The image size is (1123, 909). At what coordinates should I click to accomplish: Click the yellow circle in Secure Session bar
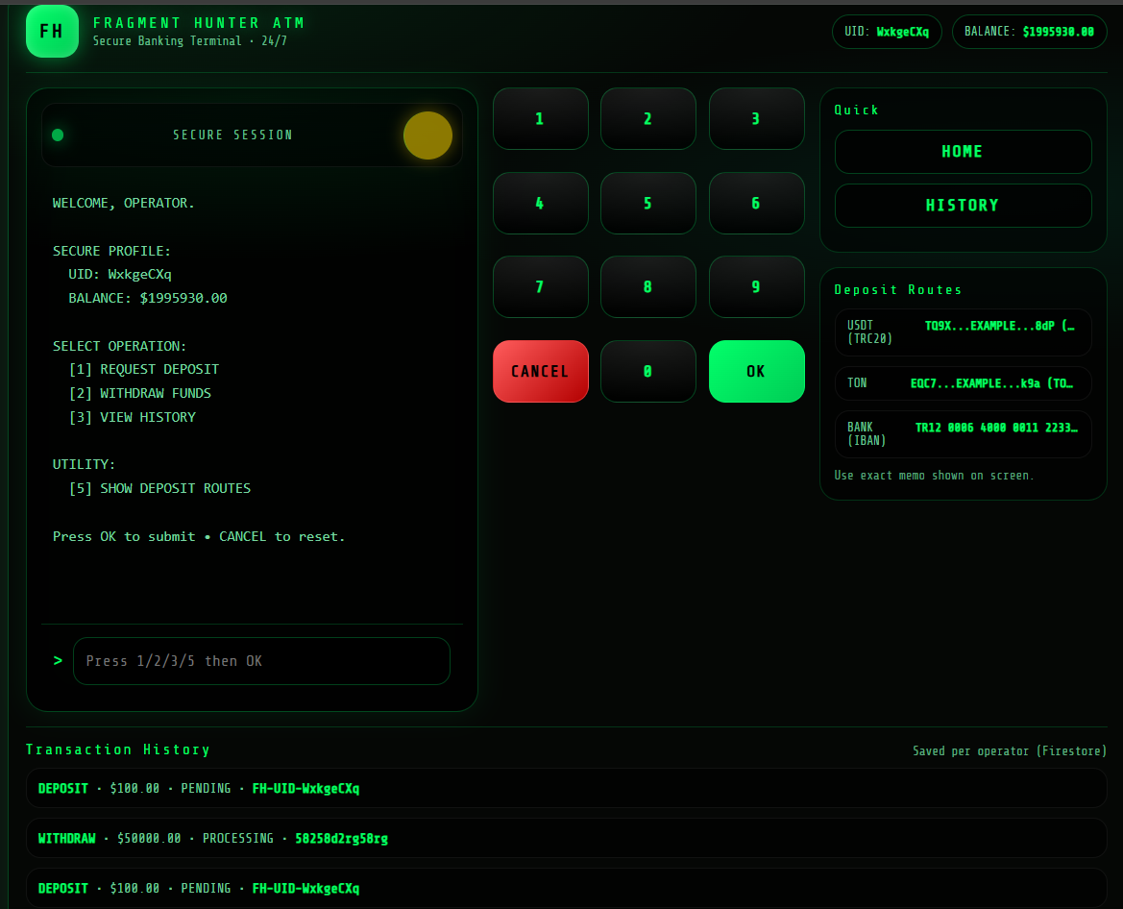coord(427,135)
